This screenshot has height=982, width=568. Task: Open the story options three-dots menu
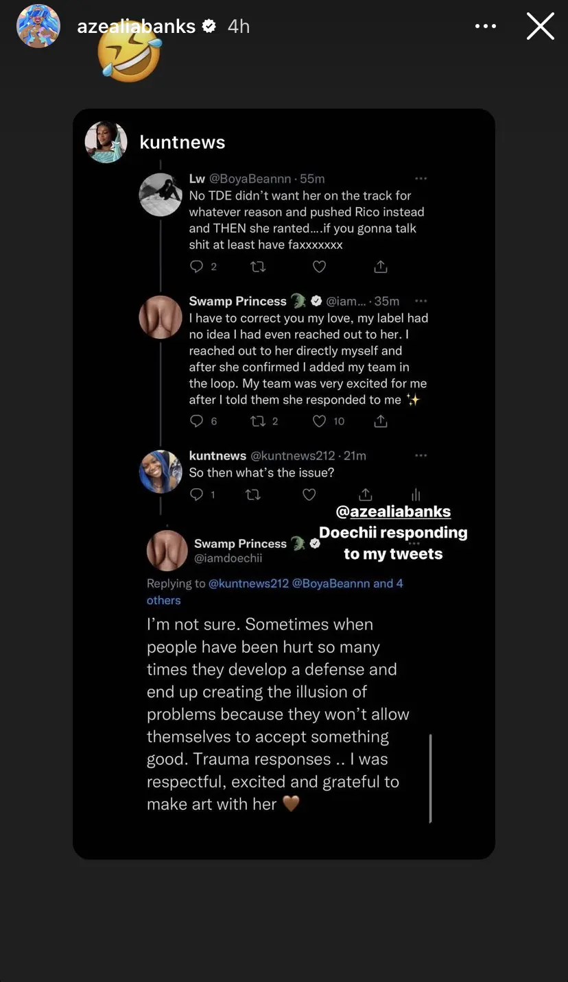[x=486, y=26]
